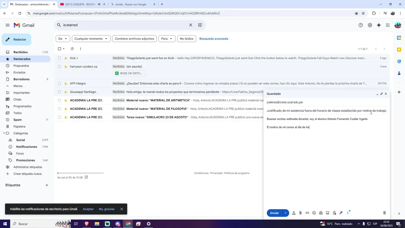Image resolution: width=405 pixels, height=228 pixels.
Task: Open the Google apps grid icon
Action: click(x=388, y=25)
